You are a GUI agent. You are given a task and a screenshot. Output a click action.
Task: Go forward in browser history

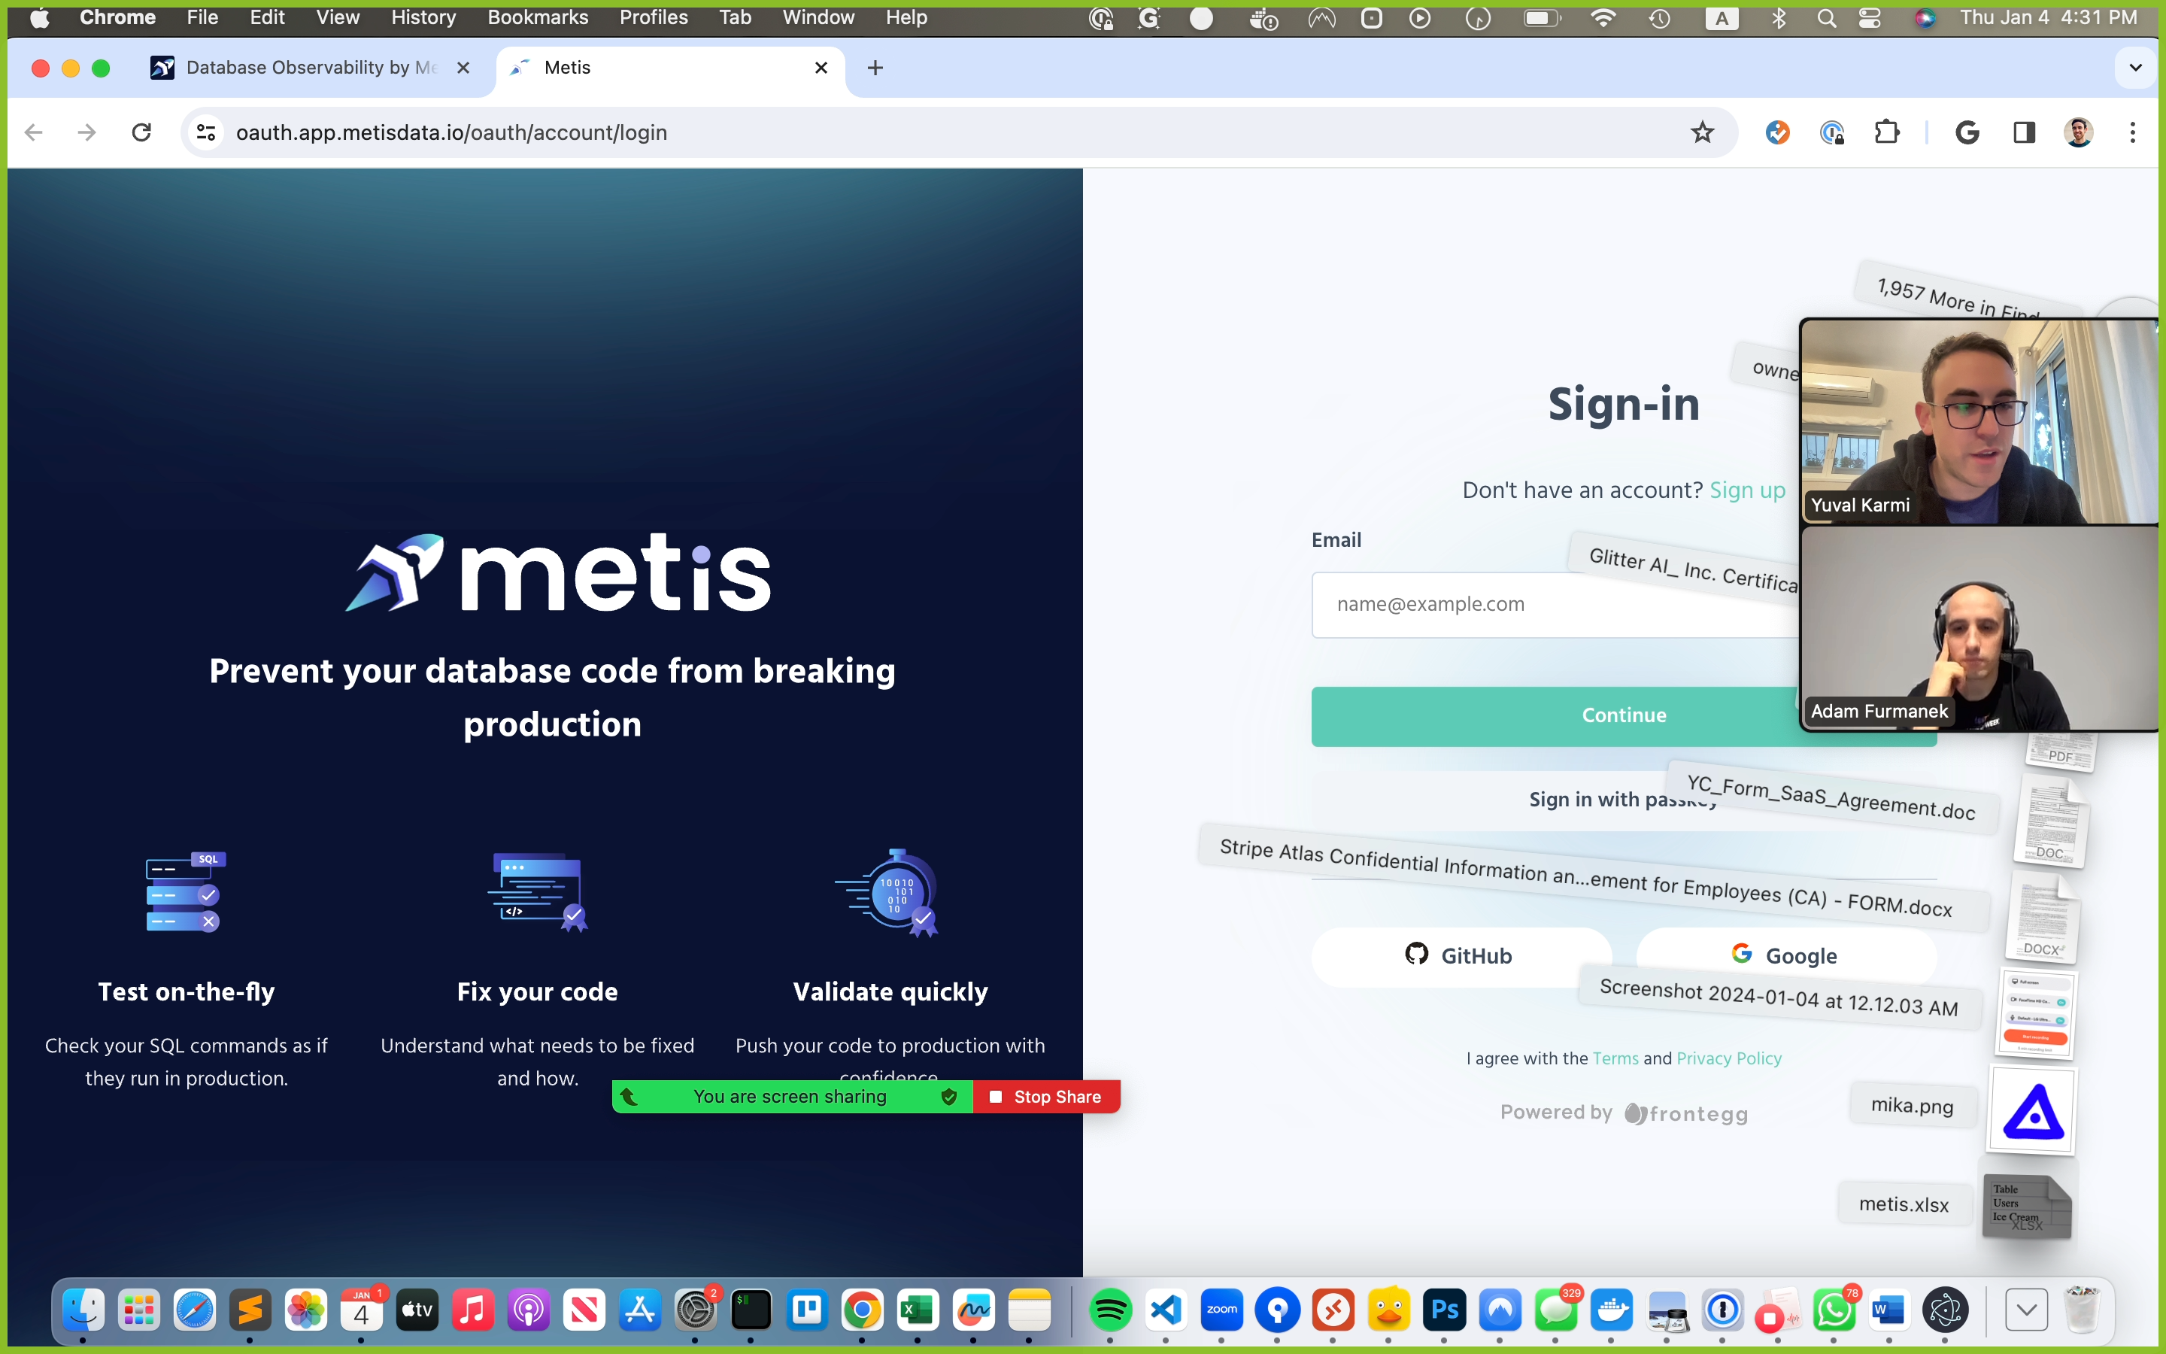pos(86,132)
